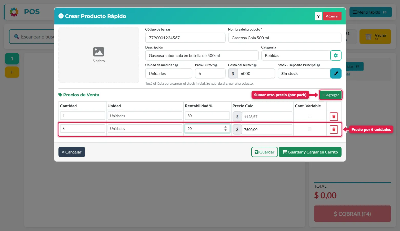Click the Nombre del producto field
The height and width of the screenshot is (231, 400).
click(x=285, y=38)
